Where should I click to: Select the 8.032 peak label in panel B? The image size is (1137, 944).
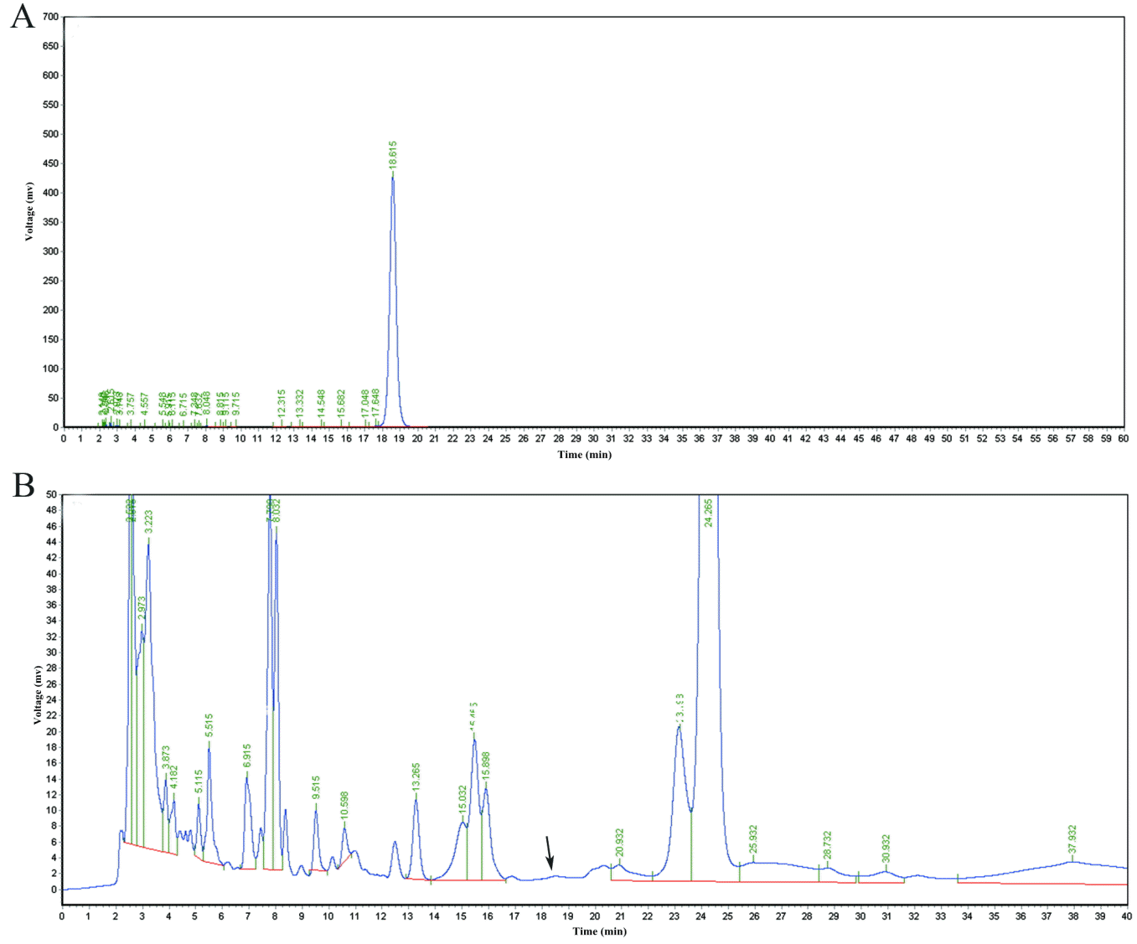pyautogui.click(x=277, y=512)
